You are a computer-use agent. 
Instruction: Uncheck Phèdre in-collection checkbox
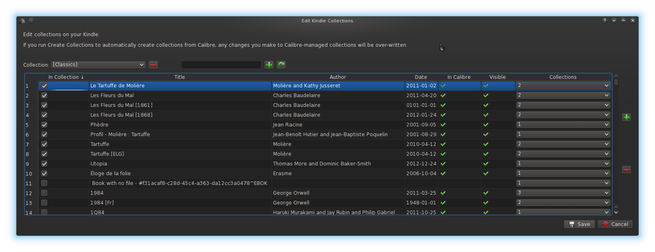pos(44,125)
